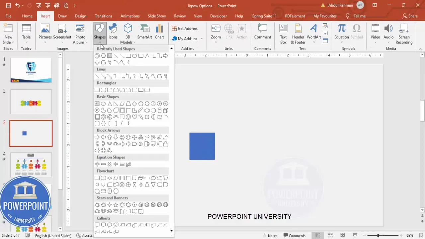
Task: Open the 3D Models dropdown arrow
Action: point(134,42)
